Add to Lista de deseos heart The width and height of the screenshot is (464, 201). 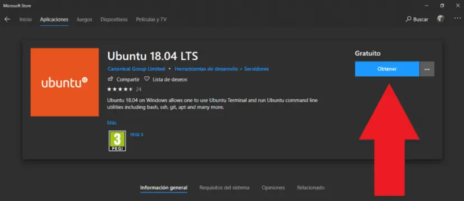pos(147,79)
